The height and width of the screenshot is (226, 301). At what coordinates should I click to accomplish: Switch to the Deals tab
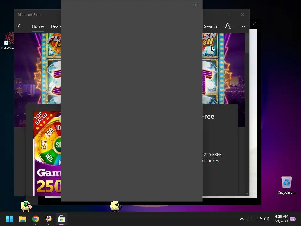tap(56, 26)
